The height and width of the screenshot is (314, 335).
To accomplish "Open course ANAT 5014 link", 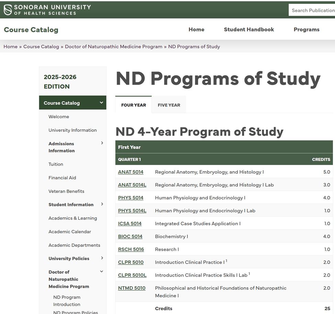I will point(131,172).
